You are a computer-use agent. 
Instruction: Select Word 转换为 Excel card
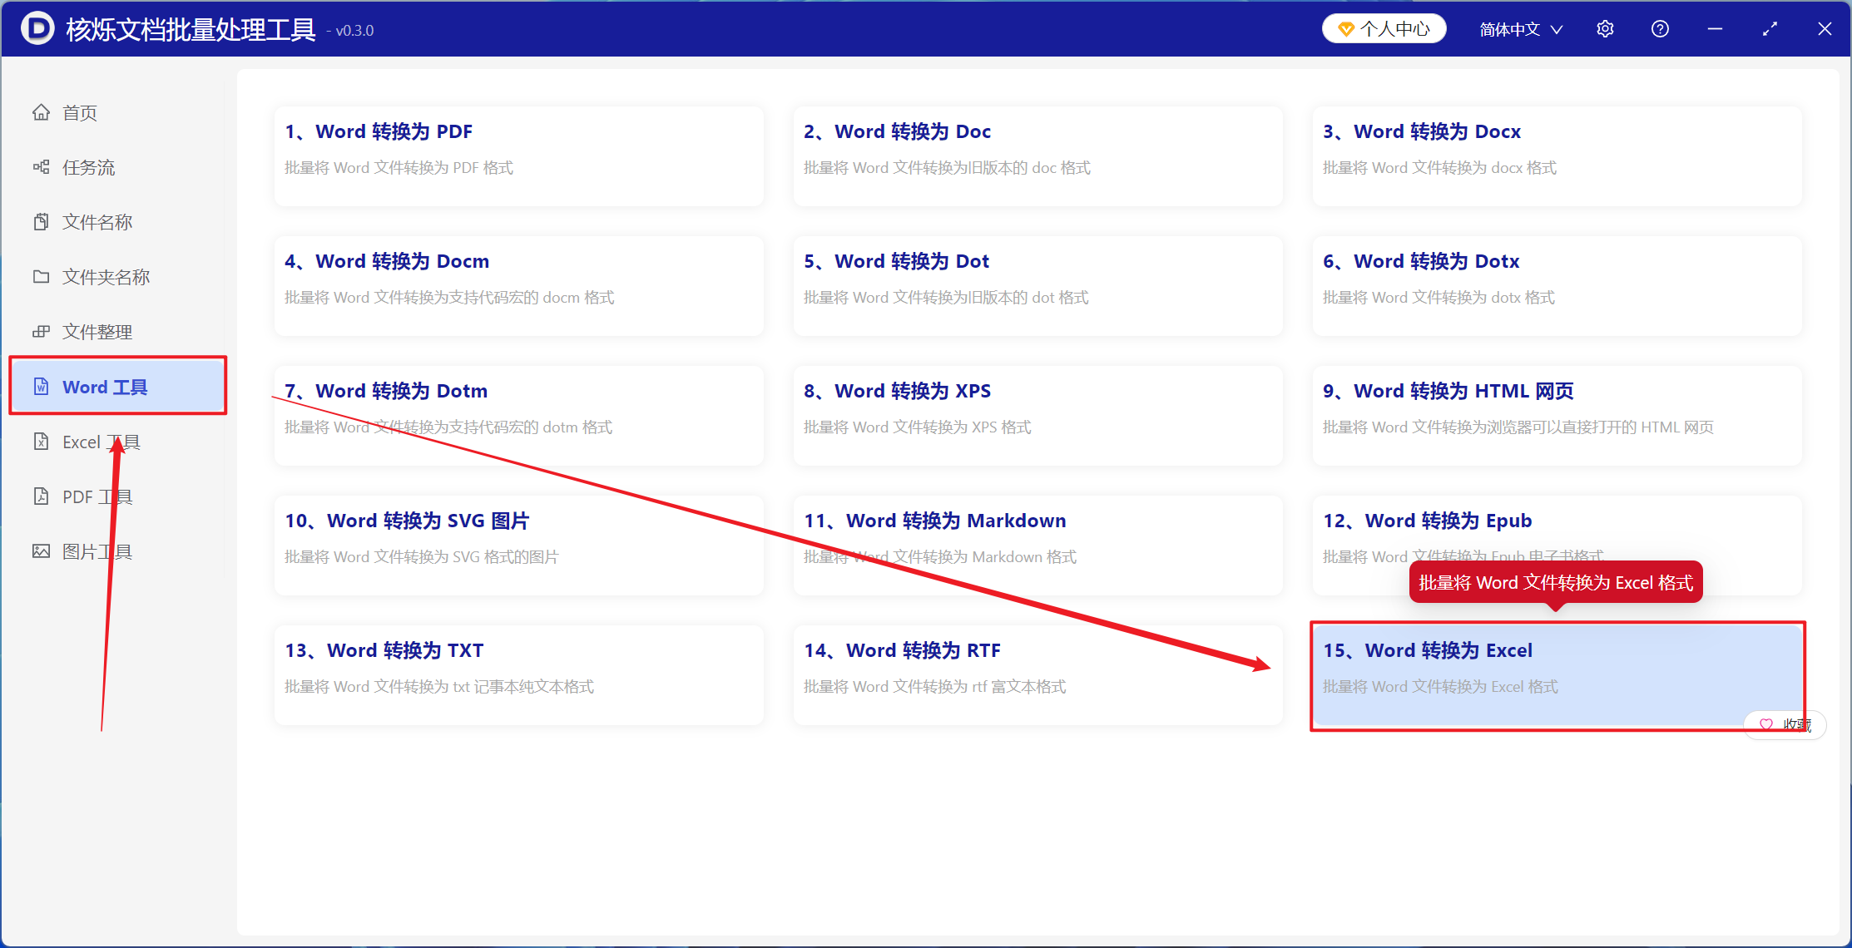[1557, 675]
